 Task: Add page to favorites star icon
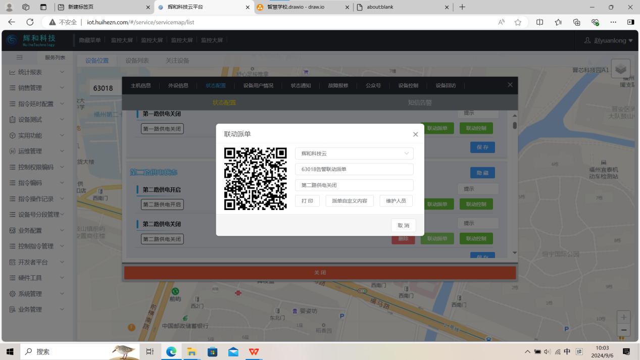coord(518,22)
